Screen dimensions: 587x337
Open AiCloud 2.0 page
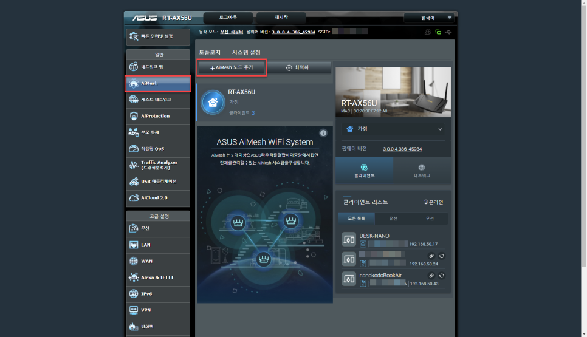pyautogui.click(x=158, y=198)
